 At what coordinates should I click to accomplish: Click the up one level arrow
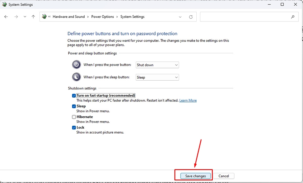[33, 16]
